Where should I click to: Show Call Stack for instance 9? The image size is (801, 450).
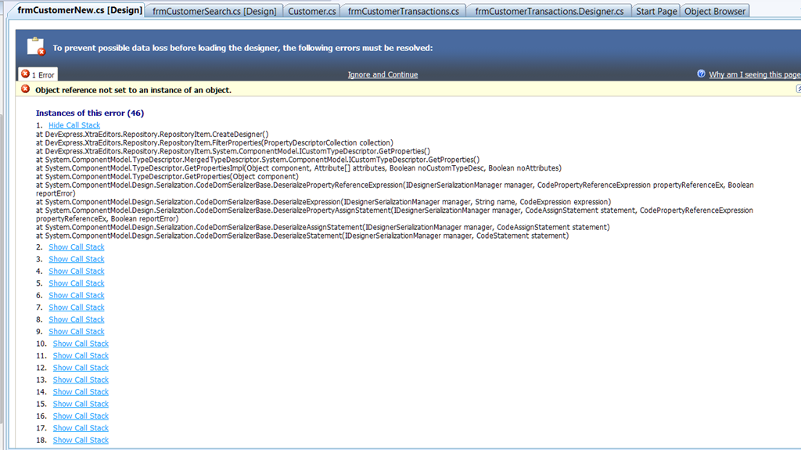(x=76, y=332)
